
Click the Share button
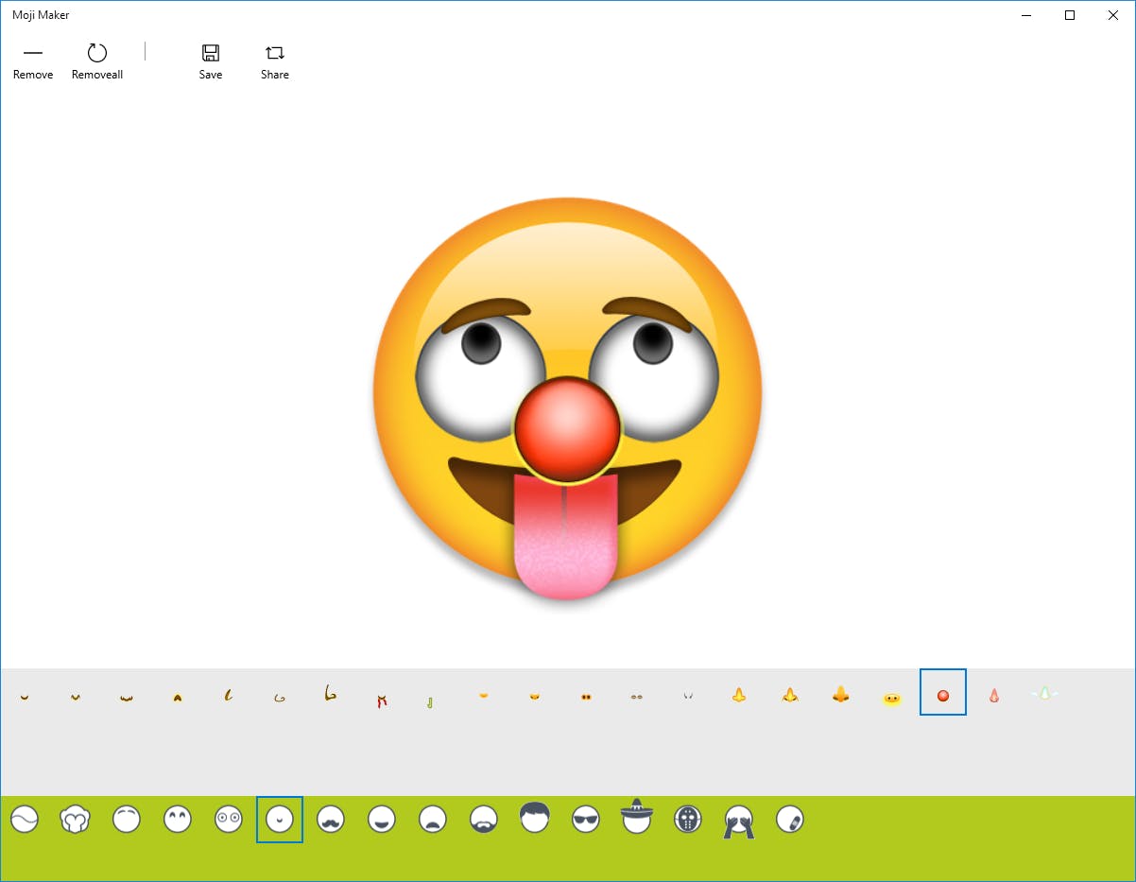pyautogui.click(x=273, y=59)
